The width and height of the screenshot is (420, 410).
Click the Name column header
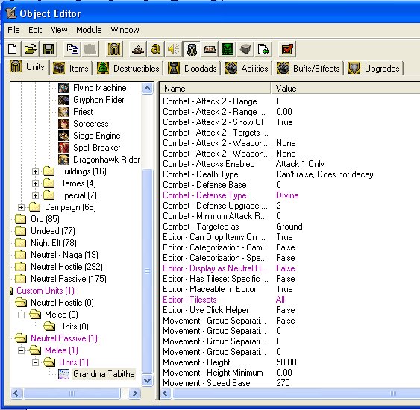coord(215,89)
